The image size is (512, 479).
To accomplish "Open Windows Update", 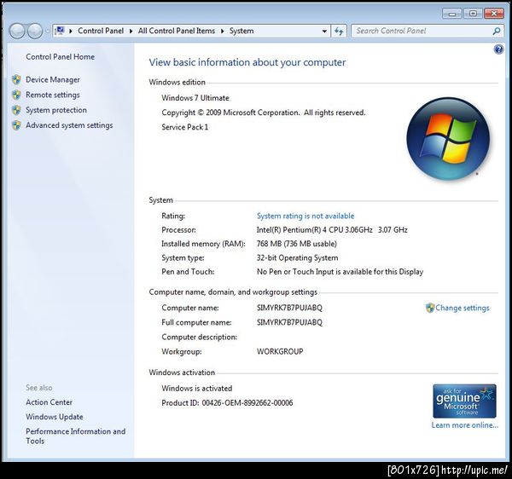I will [x=55, y=417].
